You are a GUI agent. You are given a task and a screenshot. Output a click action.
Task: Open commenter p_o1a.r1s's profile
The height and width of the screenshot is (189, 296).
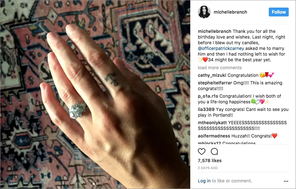point(208,96)
